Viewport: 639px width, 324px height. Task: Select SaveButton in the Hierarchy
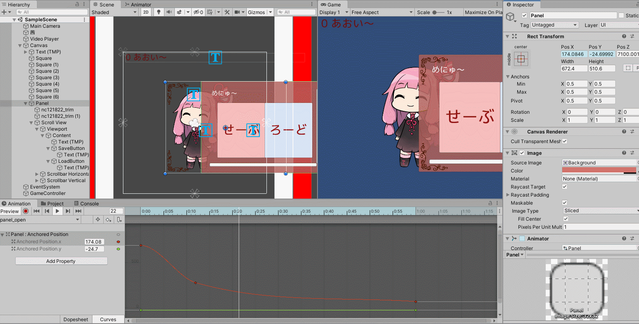click(71, 148)
